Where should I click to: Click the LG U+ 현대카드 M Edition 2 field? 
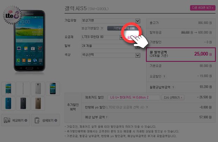[134, 98]
